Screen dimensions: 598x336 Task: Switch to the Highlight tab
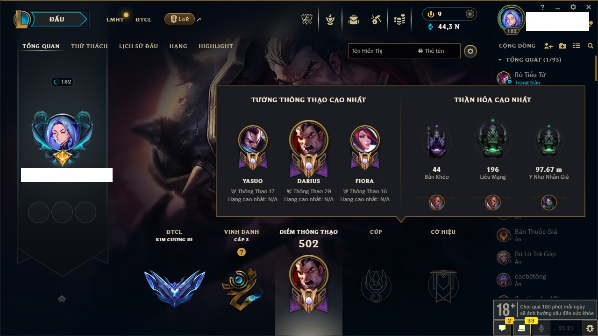pyautogui.click(x=216, y=46)
